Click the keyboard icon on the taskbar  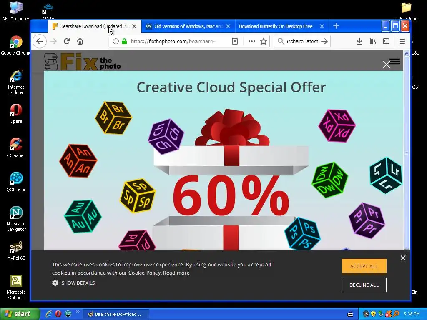click(x=350, y=314)
